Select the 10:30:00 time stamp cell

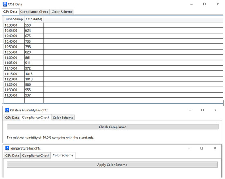(x=14, y=25)
